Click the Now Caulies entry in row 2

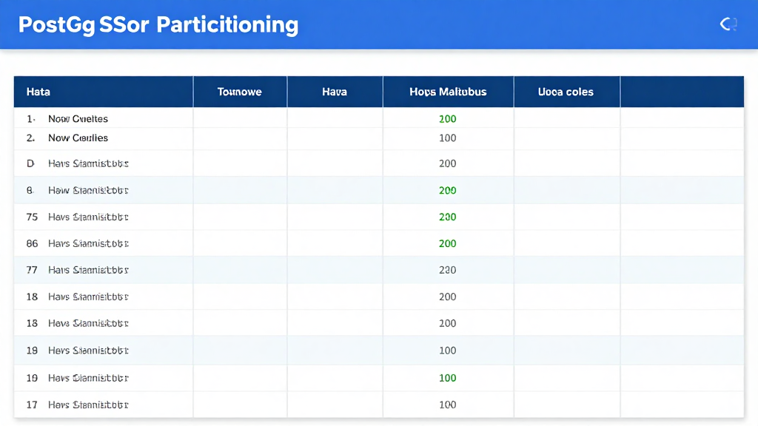pos(78,138)
